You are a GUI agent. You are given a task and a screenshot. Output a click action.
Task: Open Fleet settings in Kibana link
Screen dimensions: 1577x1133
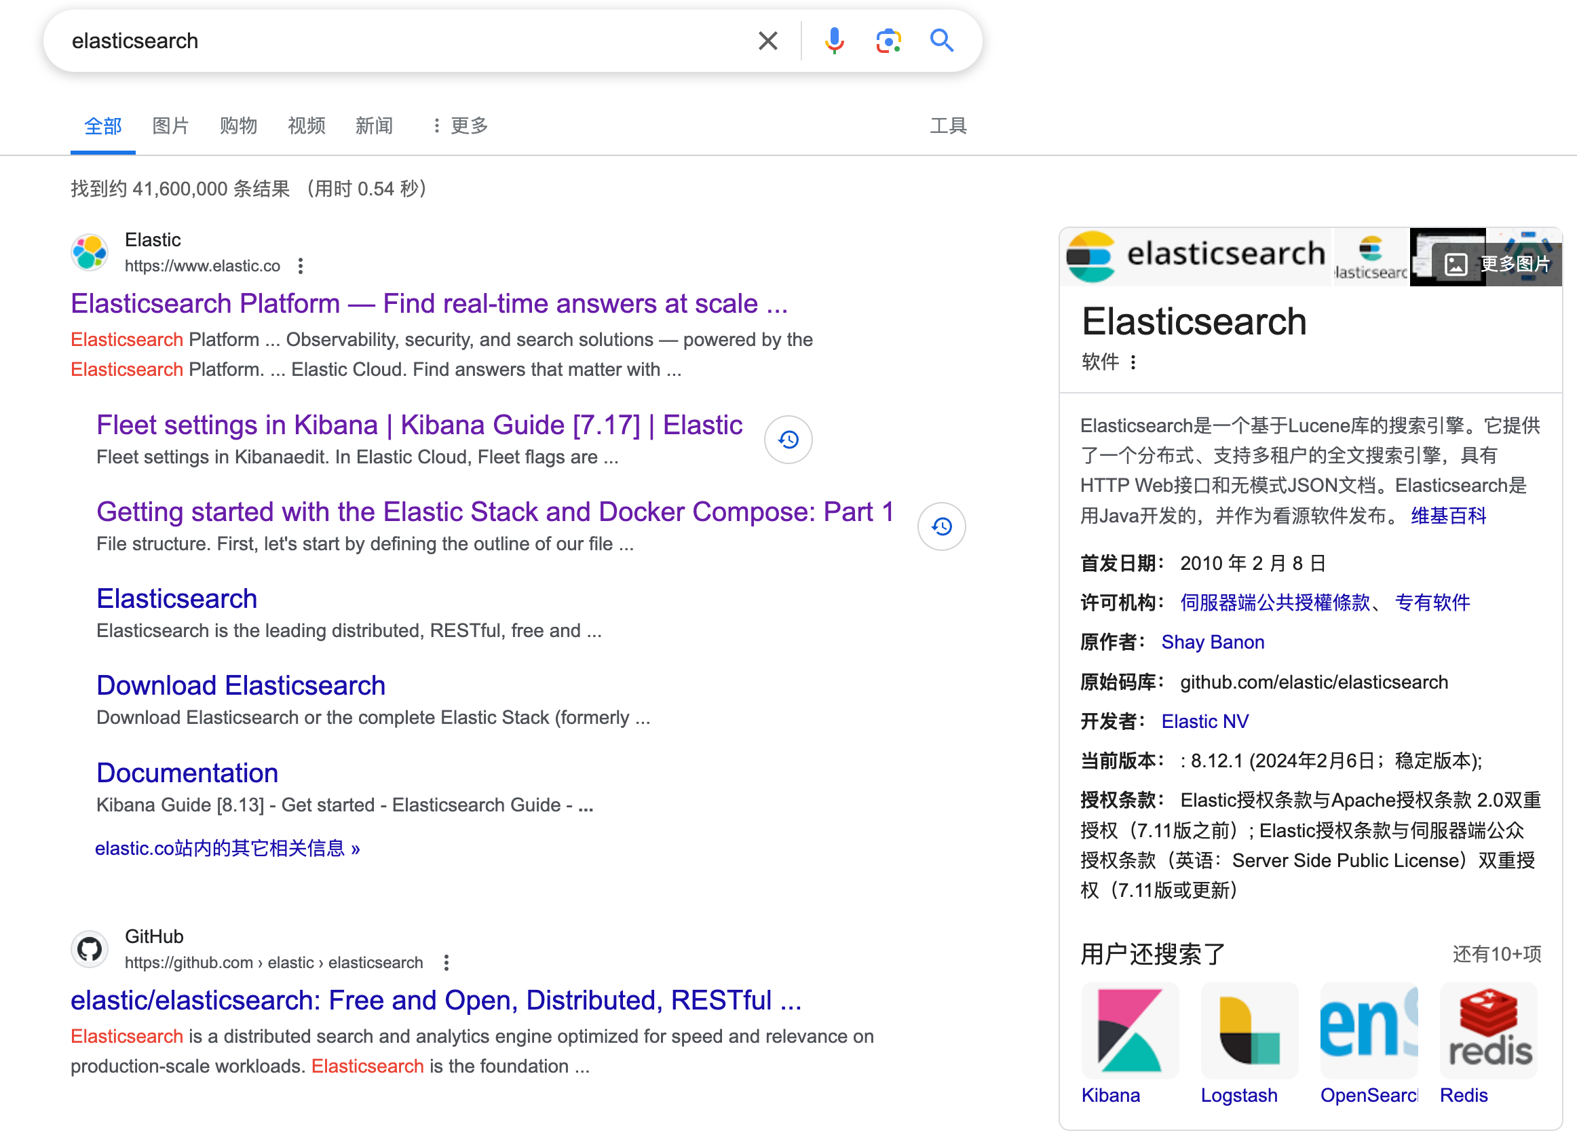(x=419, y=425)
